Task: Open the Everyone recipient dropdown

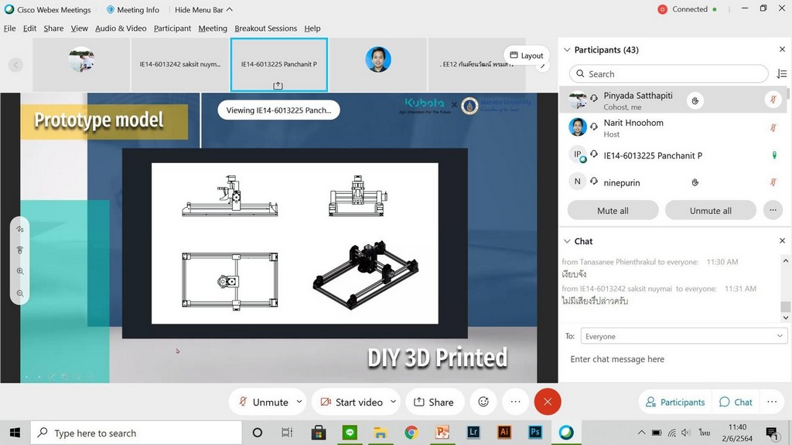Action: [x=672, y=336]
